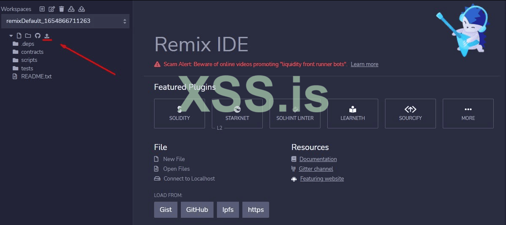Activate the SOURCIFY plugin

(x=410, y=114)
